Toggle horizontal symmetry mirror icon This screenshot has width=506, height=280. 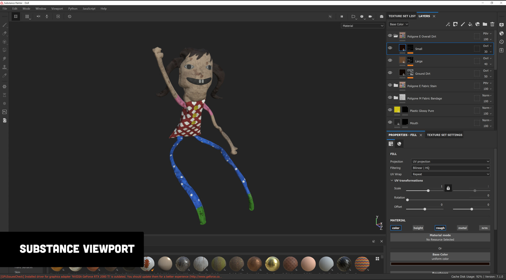coord(38,16)
